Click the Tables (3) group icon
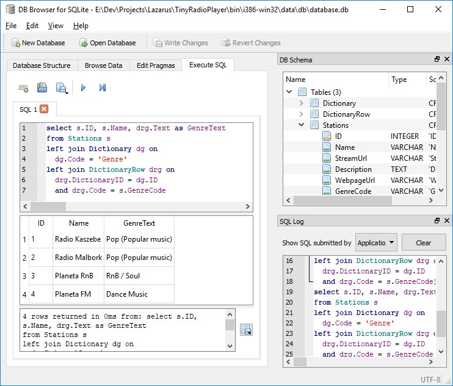 point(302,92)
